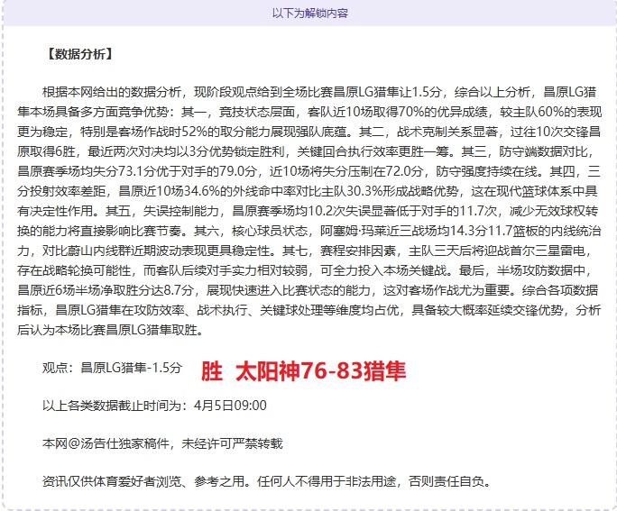617x511 pixels.
Task: Click the '本网@汤告仕独家稿件' copyright notice
Action: tap(162, 443)
